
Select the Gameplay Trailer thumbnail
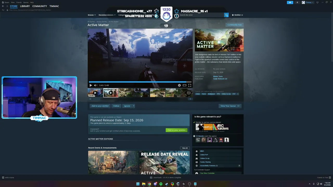click(x=95, y=93)
